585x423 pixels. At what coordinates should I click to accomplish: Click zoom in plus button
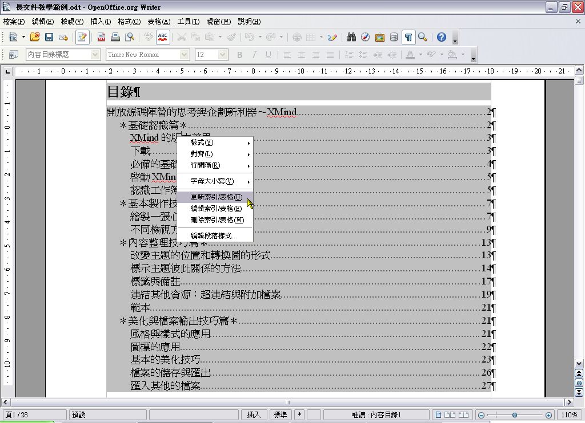tap(548, 415)
